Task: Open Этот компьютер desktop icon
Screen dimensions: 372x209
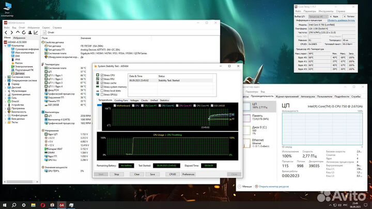Action: (x=7, y=9)
